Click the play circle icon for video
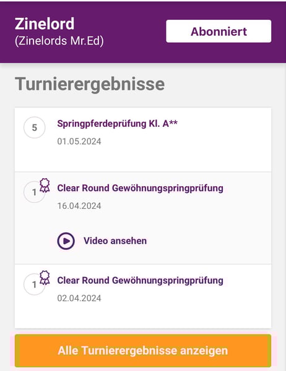Viewport: 286px width, 371px height. tap(66, 241)
